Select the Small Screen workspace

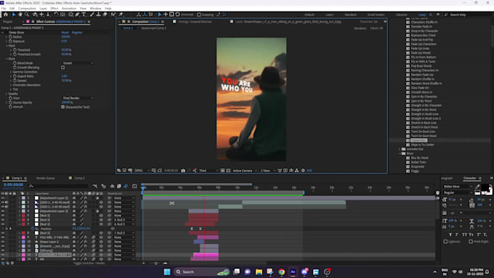coord(376,15)
